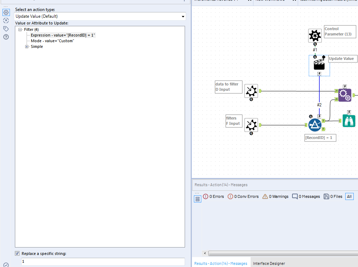Uncheck 'Replace a specific string'
The height and width of the screenshot is (267, 358).
coord(17,253)
